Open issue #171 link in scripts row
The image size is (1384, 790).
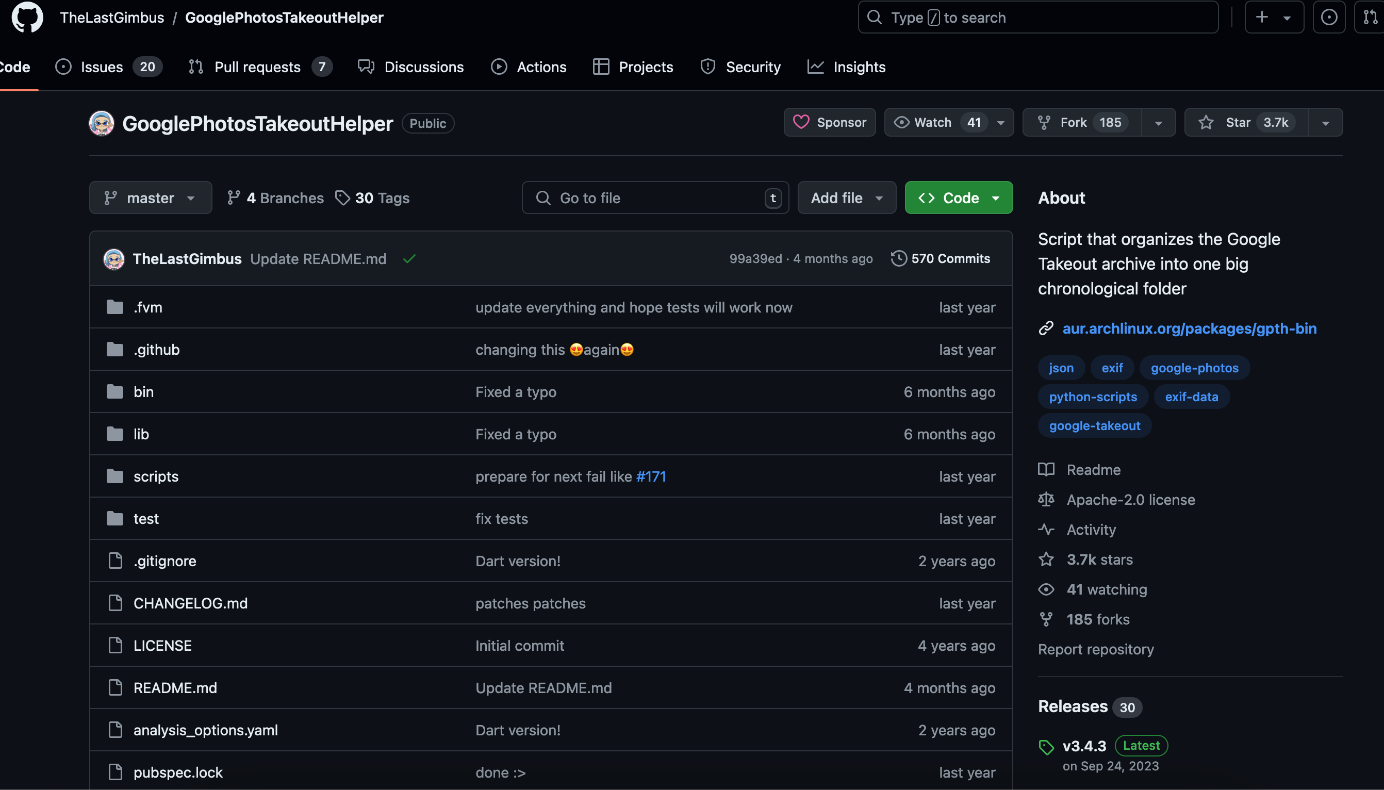[651, 476]
